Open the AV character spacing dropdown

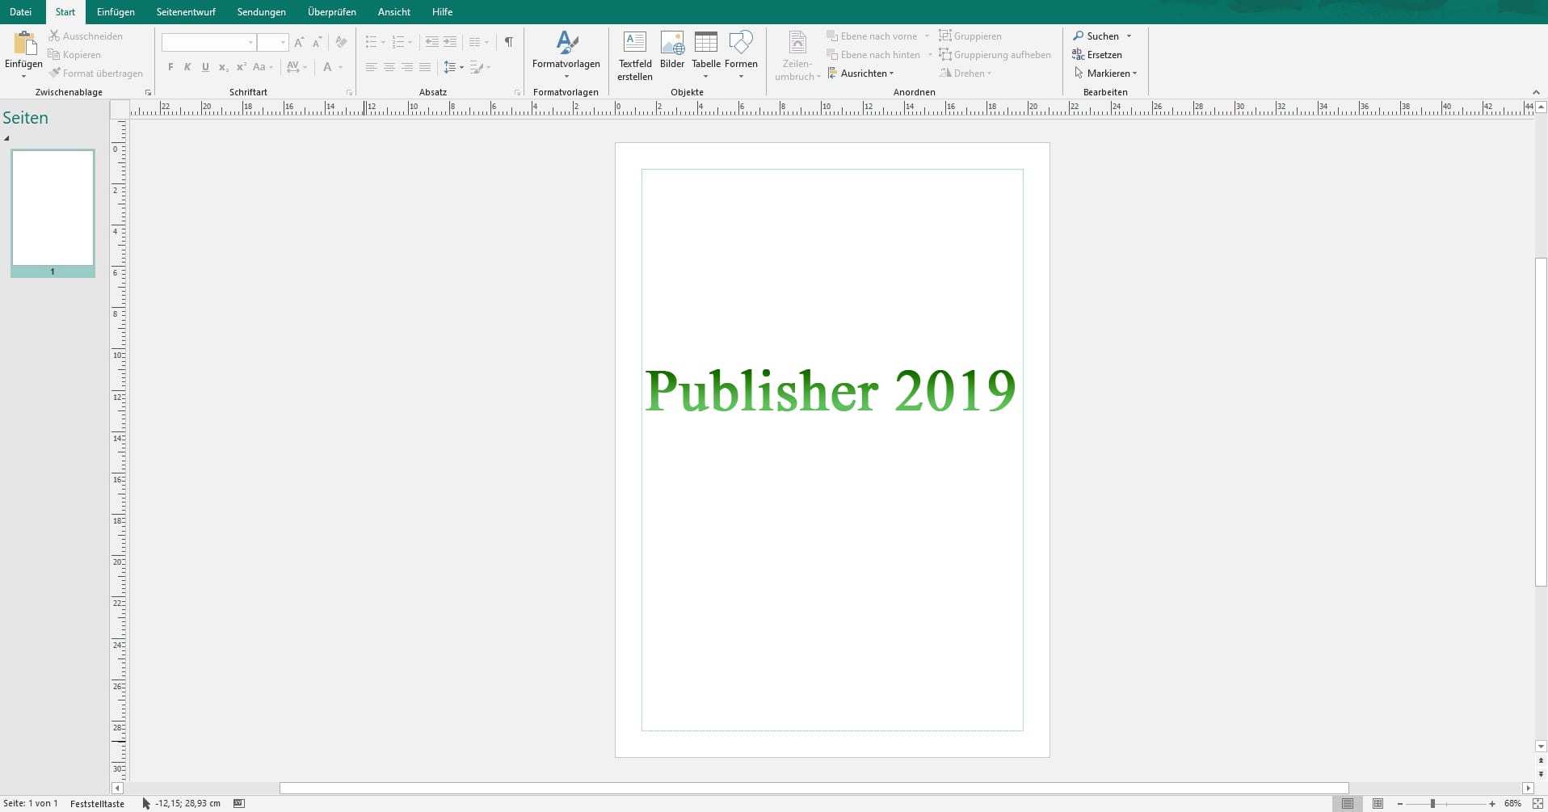click(297, 67)
